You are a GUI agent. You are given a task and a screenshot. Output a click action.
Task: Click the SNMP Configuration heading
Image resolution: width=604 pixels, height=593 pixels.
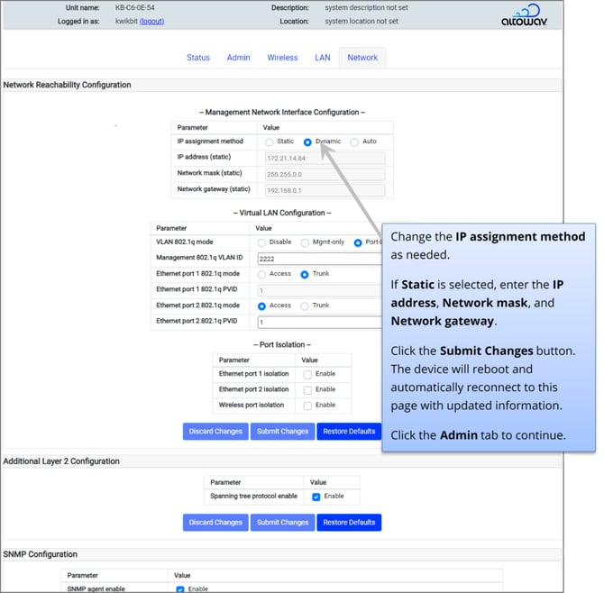(x=40, y=554)
